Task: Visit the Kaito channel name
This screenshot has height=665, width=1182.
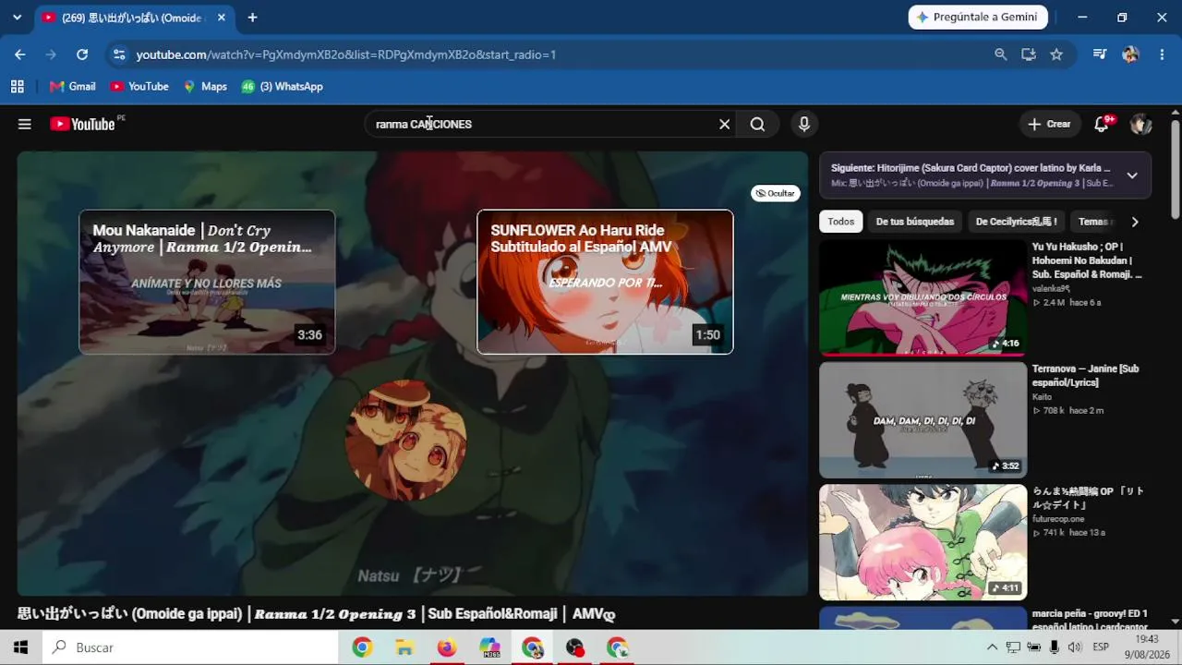Action: [x=1043, y=397]
